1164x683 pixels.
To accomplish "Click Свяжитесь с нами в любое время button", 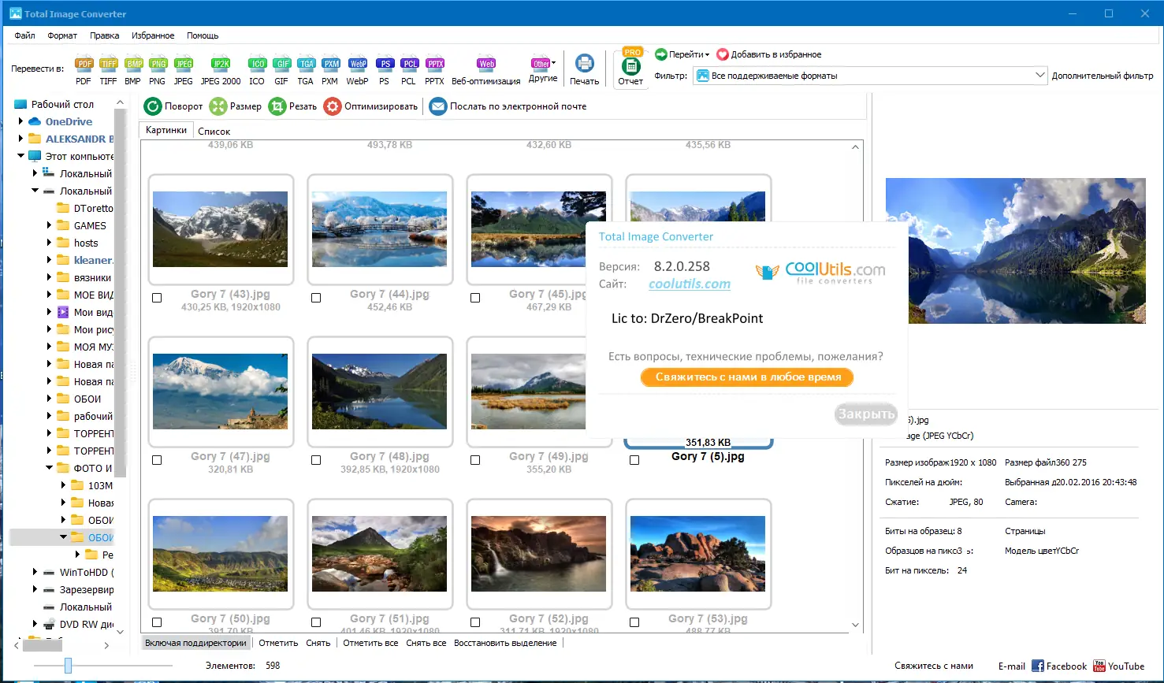I will pos(748,377).
